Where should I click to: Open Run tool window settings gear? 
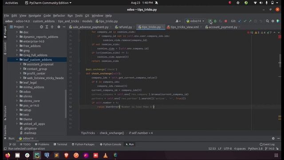[273, 138]
